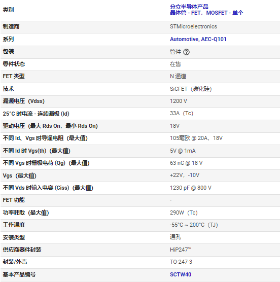Click the 1200 V drain-source voltage value

coord(179,101)
